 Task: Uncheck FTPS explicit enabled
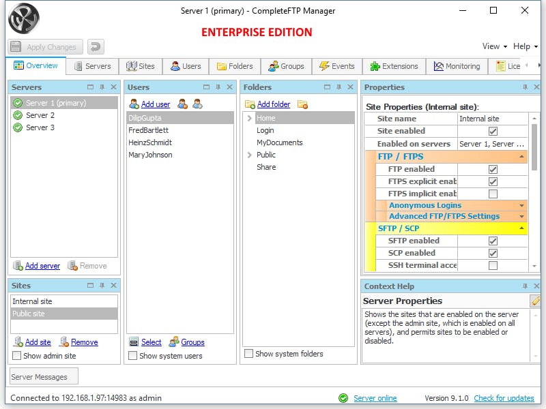[493, 181]
